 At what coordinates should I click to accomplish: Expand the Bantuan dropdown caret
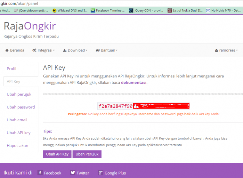117,50
